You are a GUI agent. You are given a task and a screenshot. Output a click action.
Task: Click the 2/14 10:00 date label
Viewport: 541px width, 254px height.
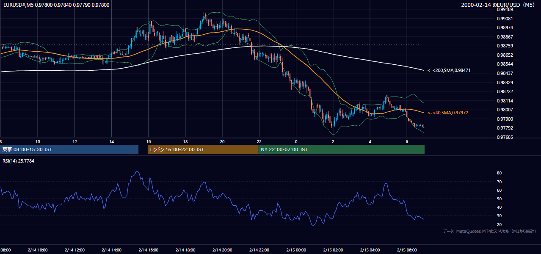click(x=38, y=250)
